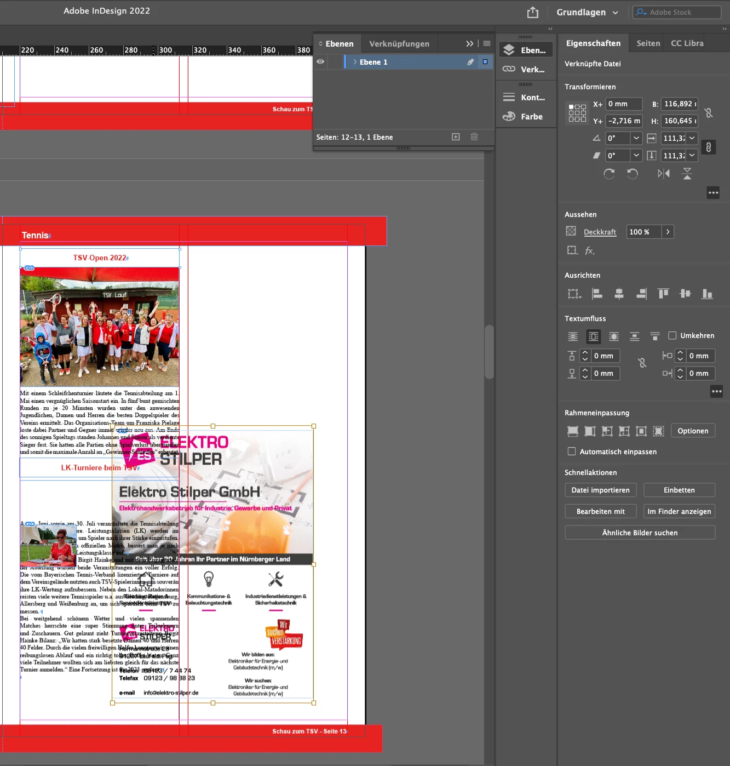
Task: Click the X position input field
Action: (x=624, y=104)
